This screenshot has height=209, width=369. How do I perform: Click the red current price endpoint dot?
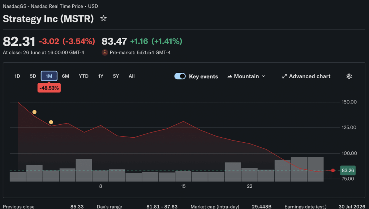(x=333, y=170)
